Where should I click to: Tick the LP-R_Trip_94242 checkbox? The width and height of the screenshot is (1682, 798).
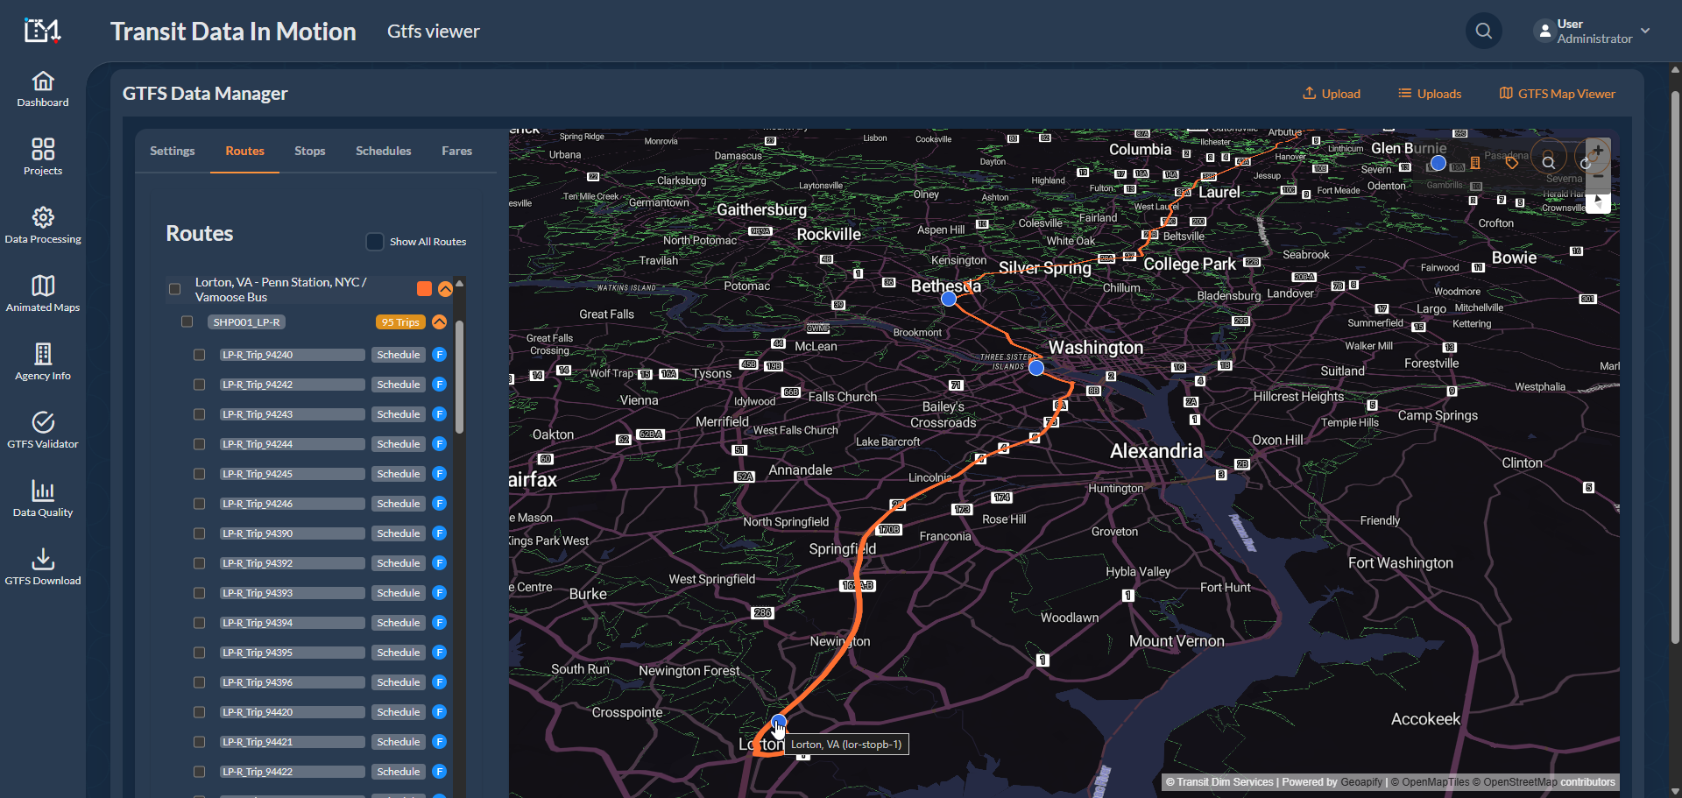coord(200,385)
